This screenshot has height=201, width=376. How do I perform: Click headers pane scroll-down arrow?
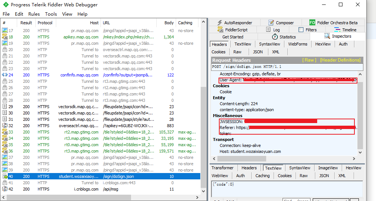pyautogui.click(x=360, y=152)
